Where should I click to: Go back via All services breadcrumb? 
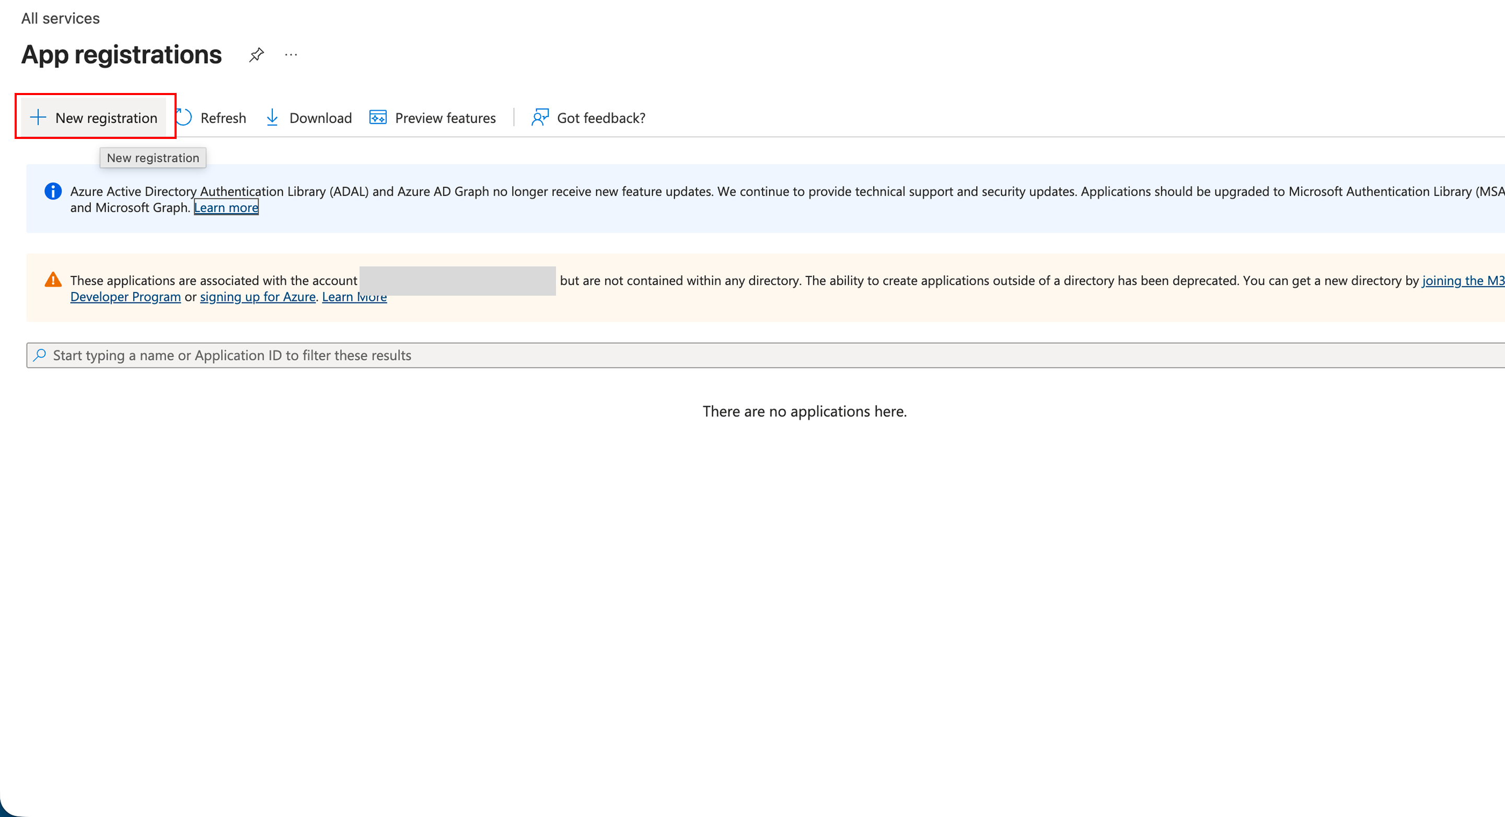(x=60, y=18)
